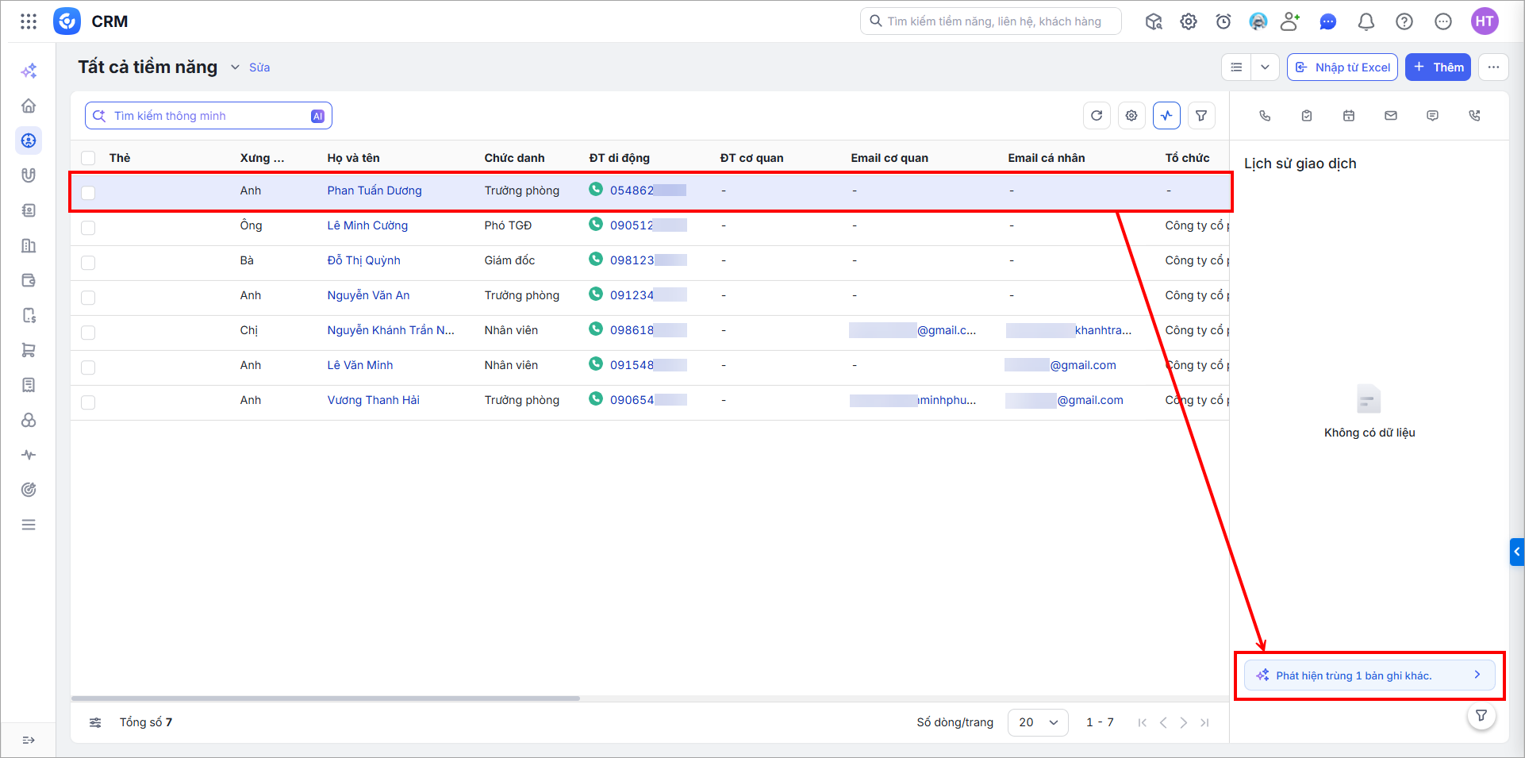This screenshot has width=1525, height=758.
Task: Click the Sửa link next to the title
Action: [259, 67]
